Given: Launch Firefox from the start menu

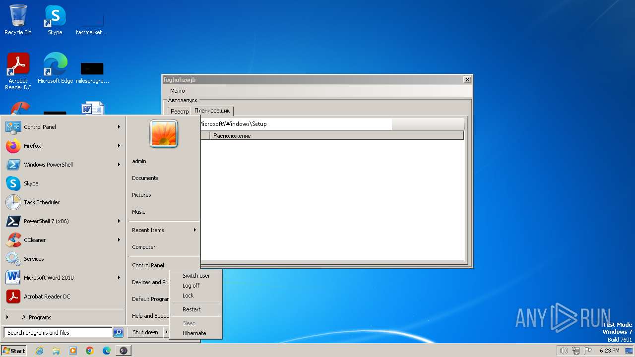Looking at the screenshot, I should (63, 146).
